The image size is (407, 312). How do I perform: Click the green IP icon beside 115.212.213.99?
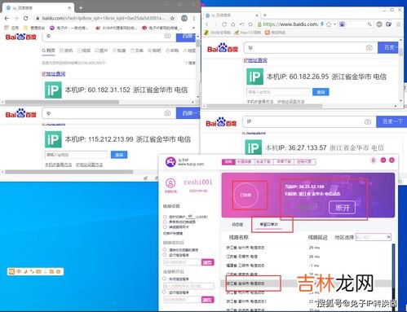click(53, 139)
